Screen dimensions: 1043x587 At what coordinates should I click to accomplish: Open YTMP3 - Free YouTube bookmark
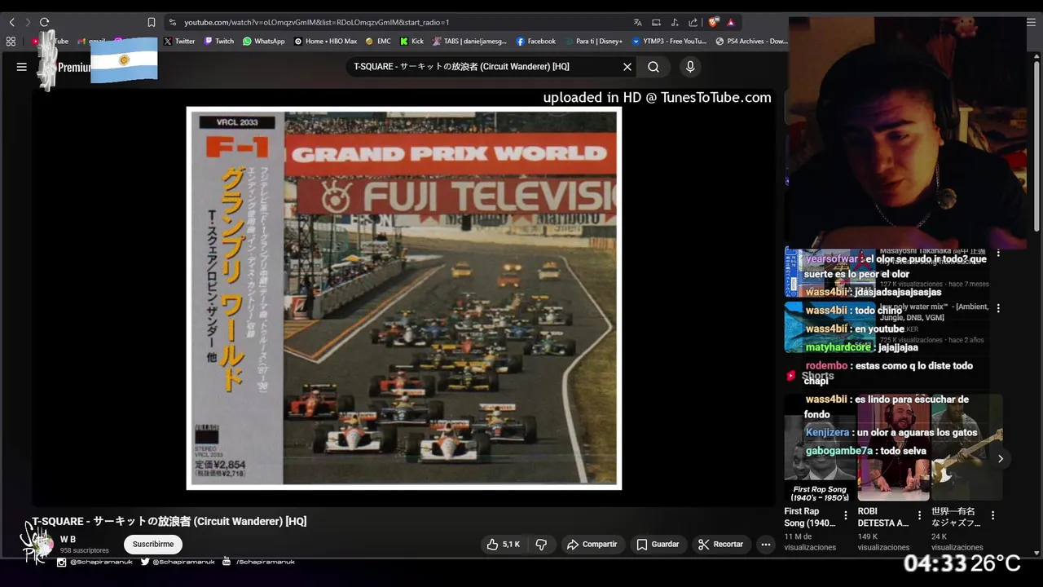tap(669, 41)
